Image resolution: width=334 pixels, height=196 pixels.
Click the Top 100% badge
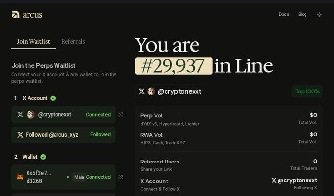pos(307,92)
